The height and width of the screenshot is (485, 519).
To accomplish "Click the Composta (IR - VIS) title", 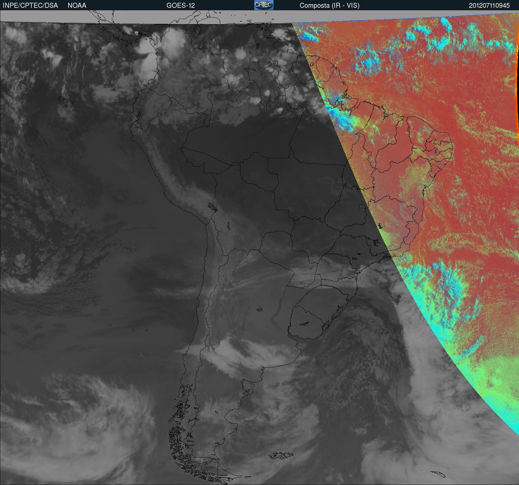I will pyautogui.click(x=329, y=6).
